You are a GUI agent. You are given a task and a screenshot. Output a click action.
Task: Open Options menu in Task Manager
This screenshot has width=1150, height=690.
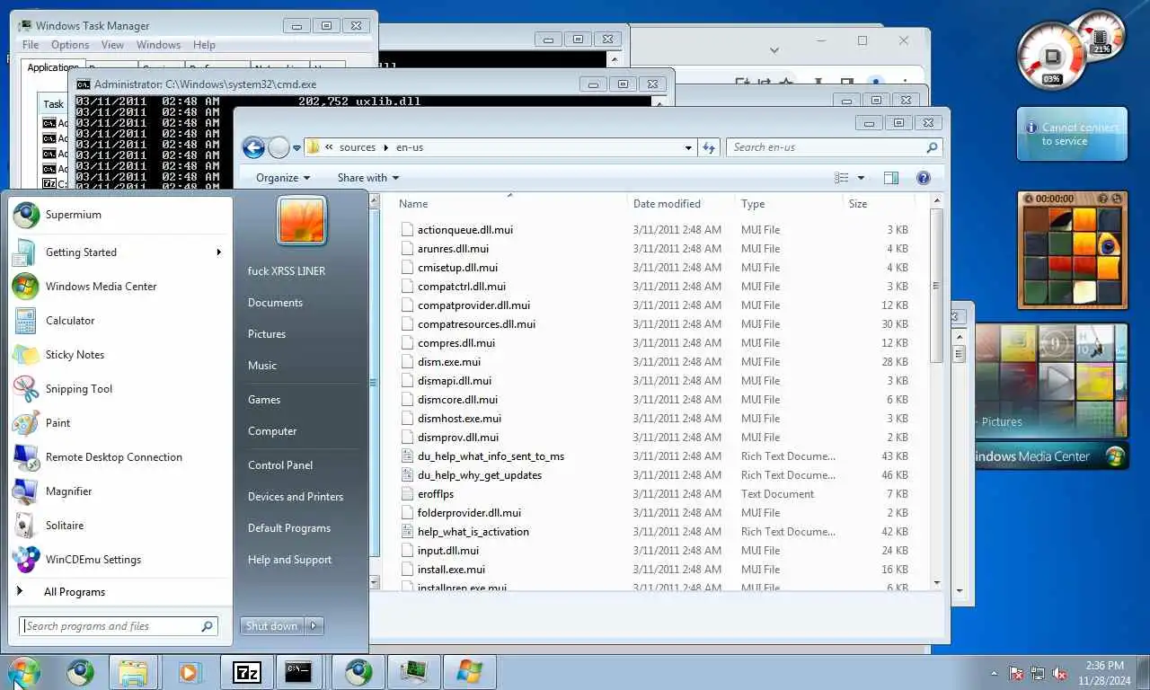[x=70, y=45]
